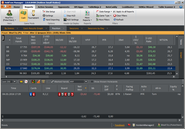This screenshot has width=185, height=129.
Task: Toggle Show Known Holecards checkbox
Action: point(92,82)
